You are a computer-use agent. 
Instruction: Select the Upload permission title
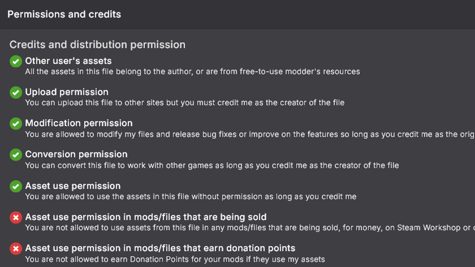click(67, 92)
